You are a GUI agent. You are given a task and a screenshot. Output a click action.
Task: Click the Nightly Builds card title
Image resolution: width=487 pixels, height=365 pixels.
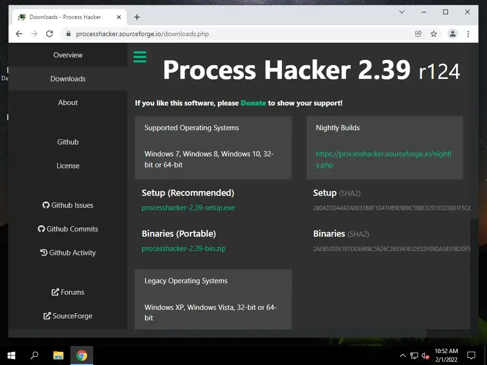click(x=338, y=128)
